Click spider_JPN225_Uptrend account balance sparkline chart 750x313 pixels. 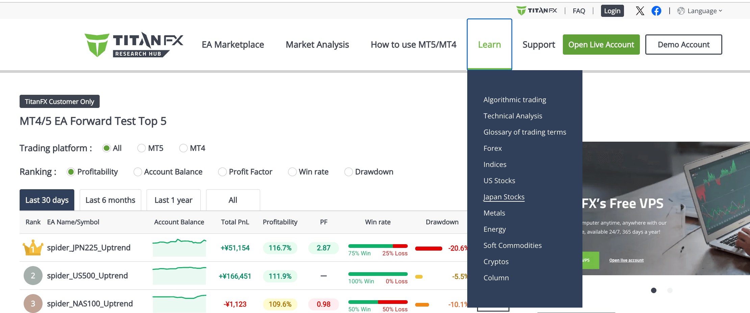[x=179, y=248]
